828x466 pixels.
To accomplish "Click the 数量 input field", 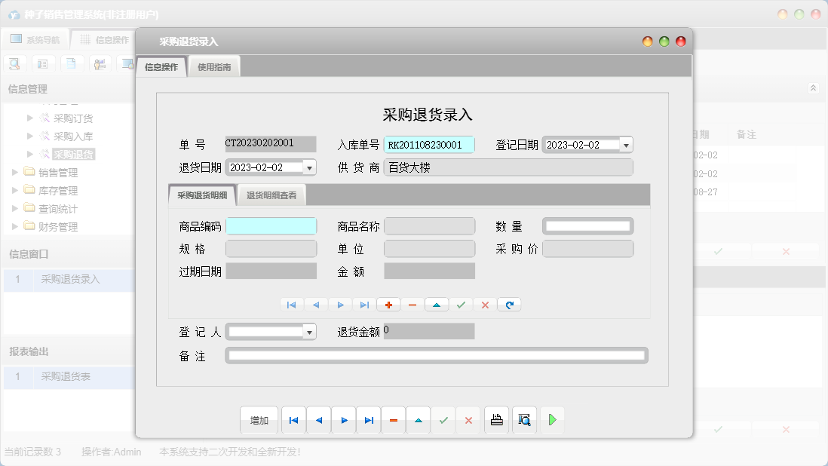I will coord(587,226).
